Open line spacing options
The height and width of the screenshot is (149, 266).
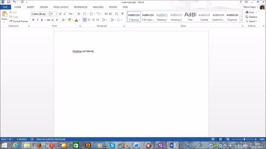click(103, 20)
